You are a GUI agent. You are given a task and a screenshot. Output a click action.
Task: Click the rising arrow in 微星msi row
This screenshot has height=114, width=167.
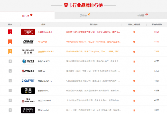pos(134,71)
